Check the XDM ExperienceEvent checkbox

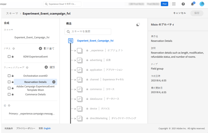[9, 57]
